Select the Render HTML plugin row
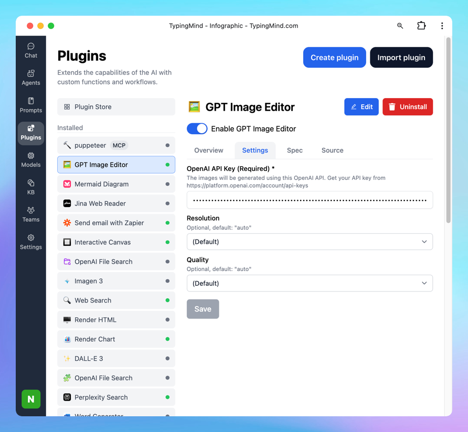The image size is (468, 432). point(116,320)
